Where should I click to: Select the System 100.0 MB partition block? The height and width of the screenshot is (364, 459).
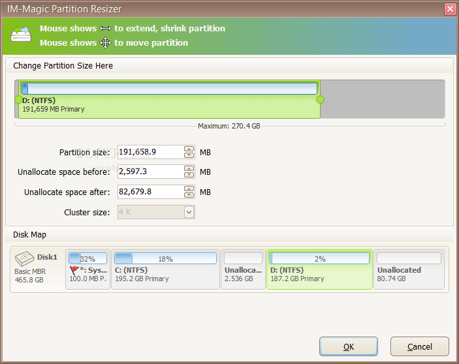(88, 269)
